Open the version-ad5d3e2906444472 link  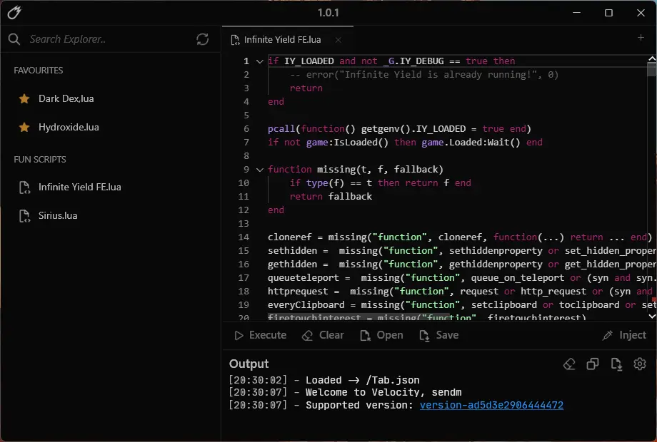tap(491, 405)
